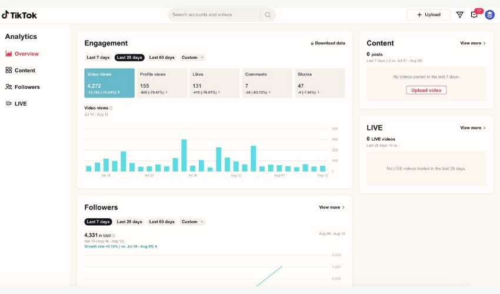Screen dimensions: 500x294
Task: Select Last 7 days in Engagement
Action: tap(98, 58)
